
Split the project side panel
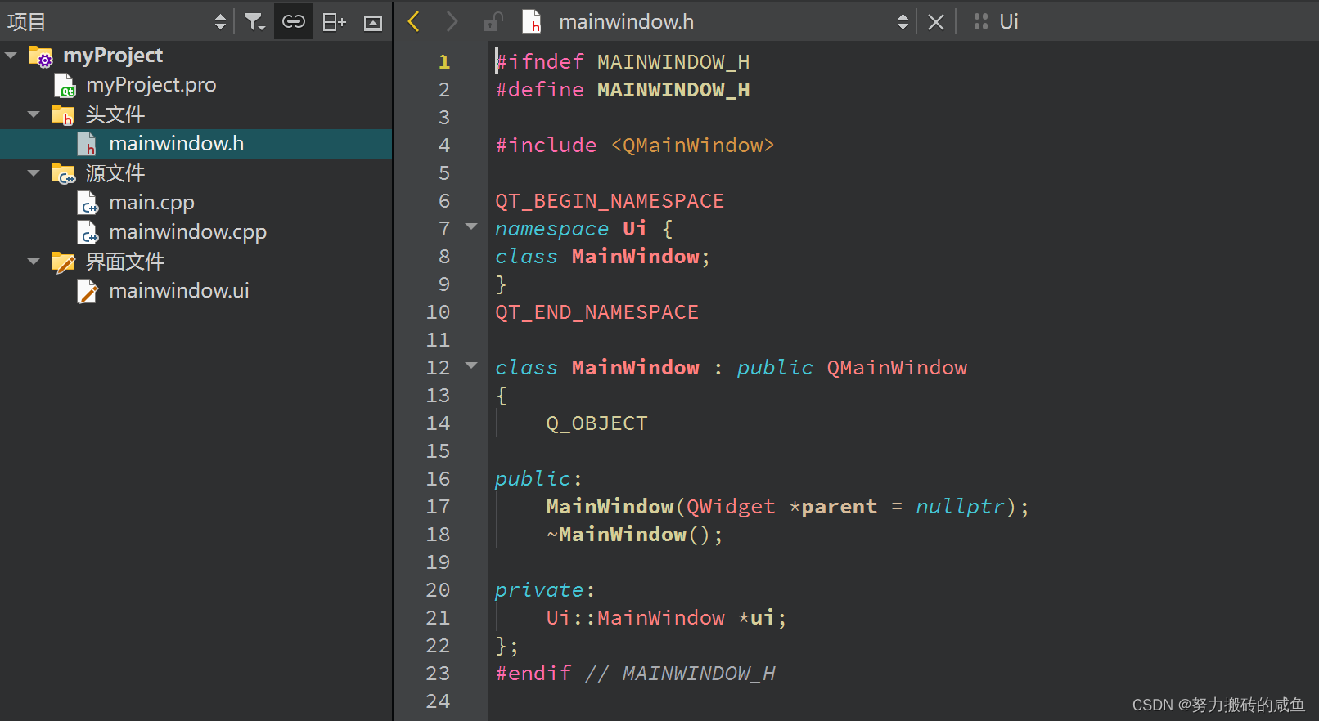334,22
